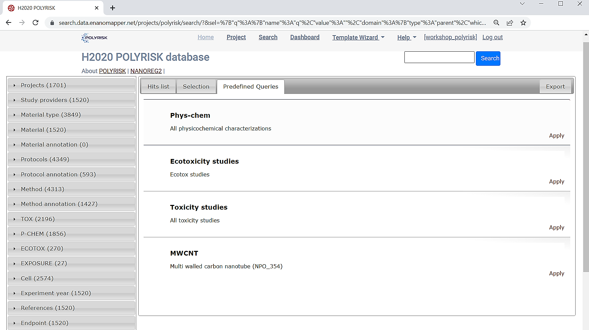This screenshot has width=589, height=330.
Task: Click the back navigation arrow
Action: click(8, 22)
